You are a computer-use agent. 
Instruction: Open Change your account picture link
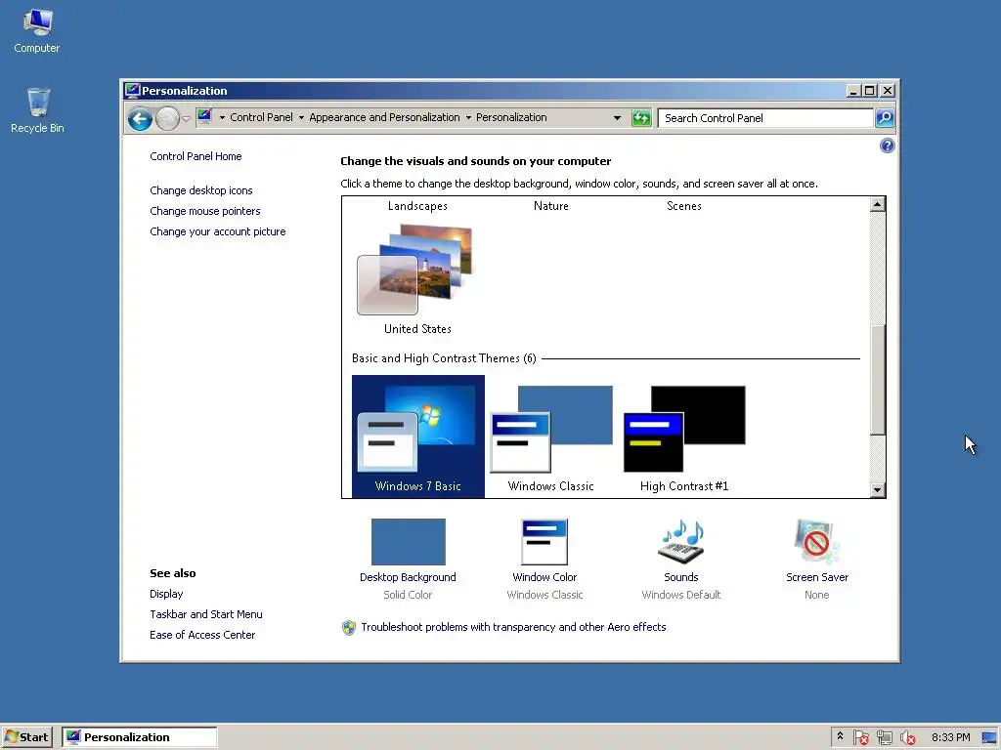(x=218, y=231)
